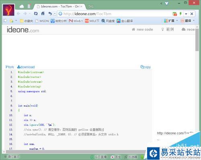Open the cloud sync icon
The image size is (201, 160).
(22, 6)
